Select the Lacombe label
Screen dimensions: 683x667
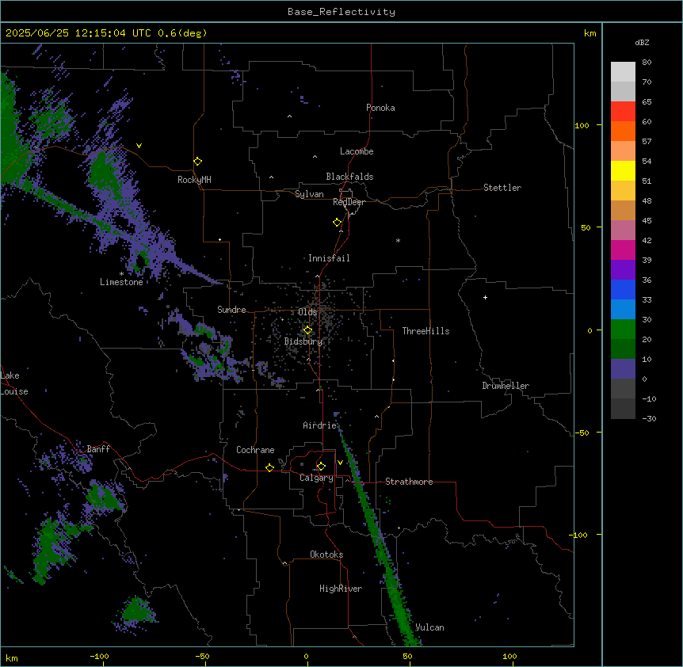[x=357, y=151]
